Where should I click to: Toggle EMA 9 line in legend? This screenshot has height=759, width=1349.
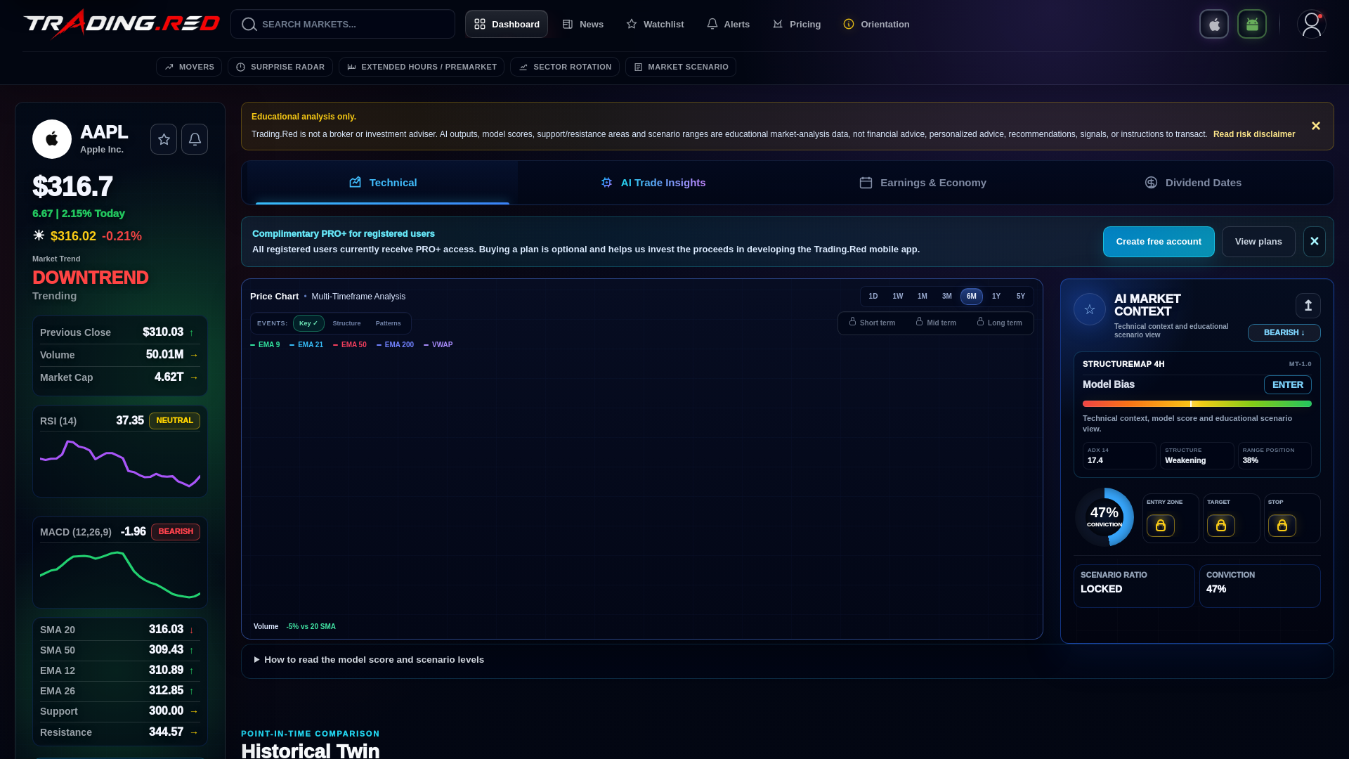click(x=265, y=345)
